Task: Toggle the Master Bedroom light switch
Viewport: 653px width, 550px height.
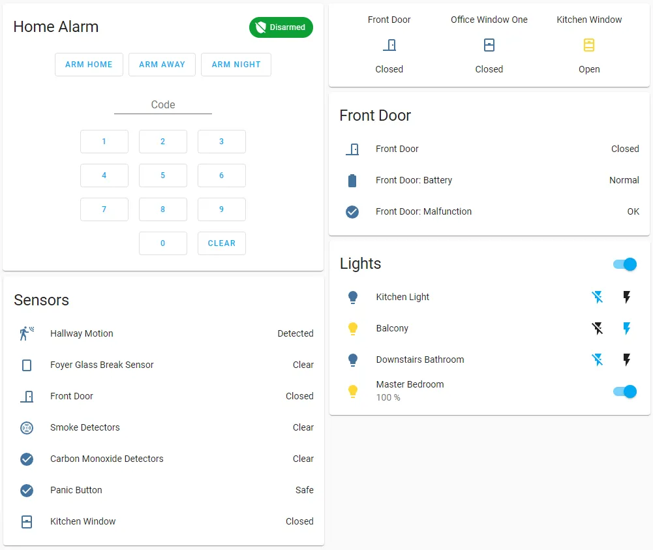Action: coord(625,391)
